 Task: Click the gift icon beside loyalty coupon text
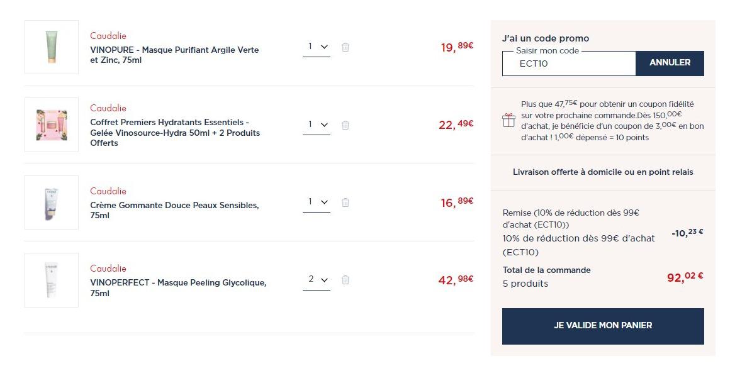coord(508,121)
